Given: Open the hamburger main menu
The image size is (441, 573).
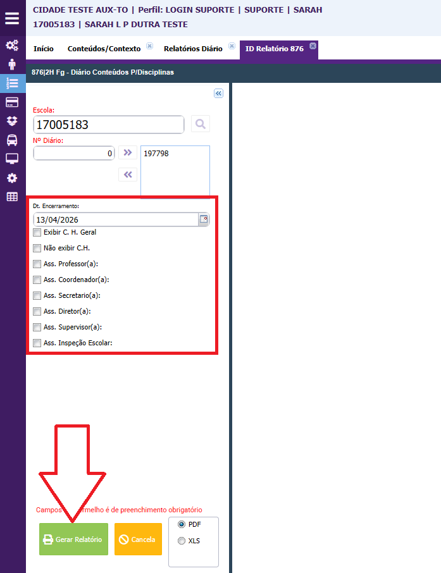Looking at the screenshot, I should (x=12, y=18).
